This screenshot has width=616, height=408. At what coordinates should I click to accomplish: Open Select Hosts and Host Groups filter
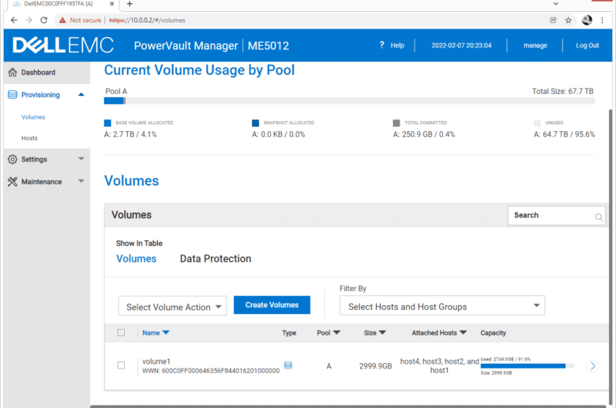pyautogui.click(x=442, y=306)
